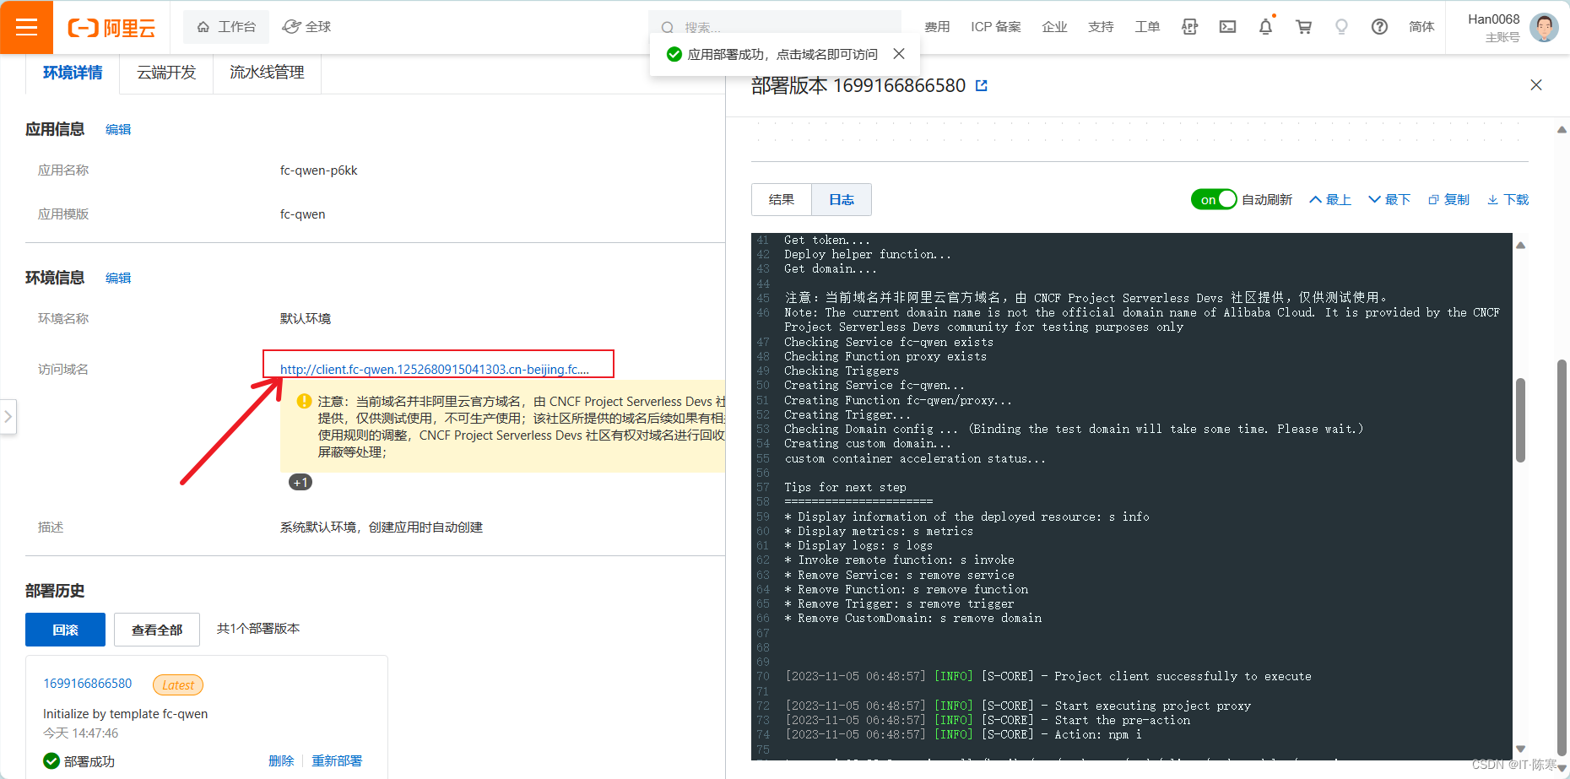The height and width of the screenshot is (779, 1570).
Task: Dismiss the deployment success toast
Action: 899,54
